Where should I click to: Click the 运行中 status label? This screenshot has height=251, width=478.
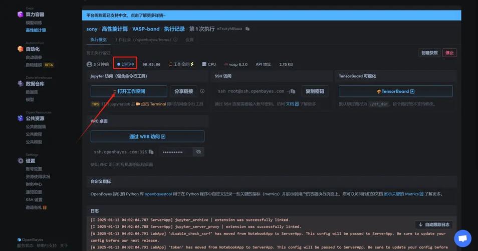click(x=126, y=64)
